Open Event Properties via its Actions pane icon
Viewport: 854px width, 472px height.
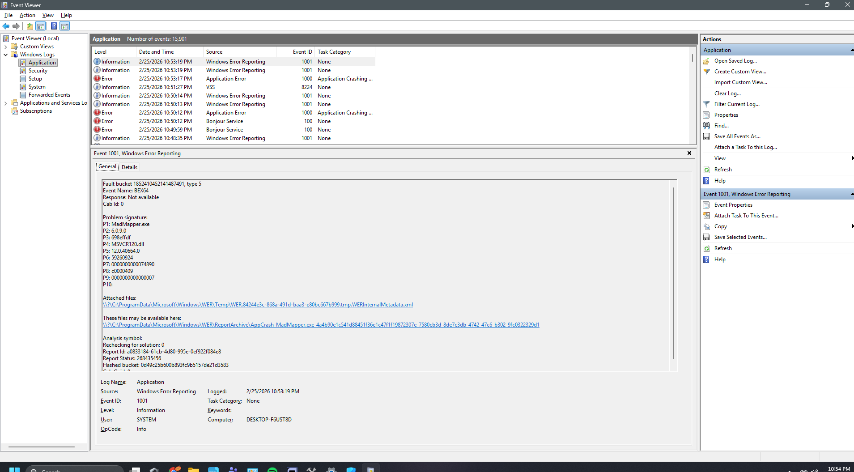[x=706, y=204]
